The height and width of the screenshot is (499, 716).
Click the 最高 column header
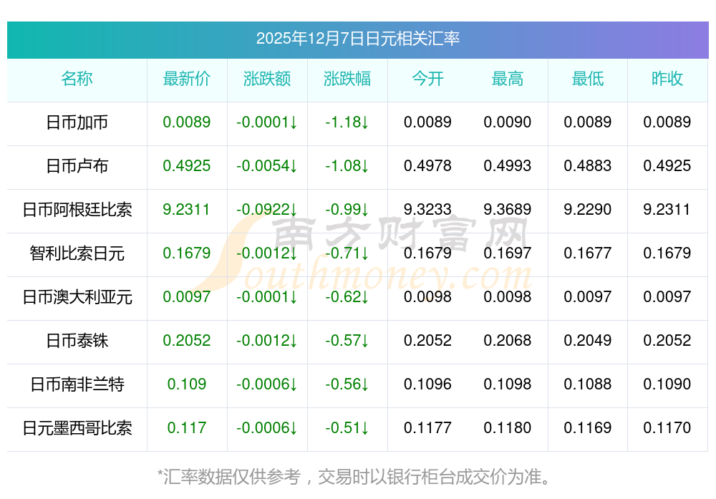(x=508, y=79)
